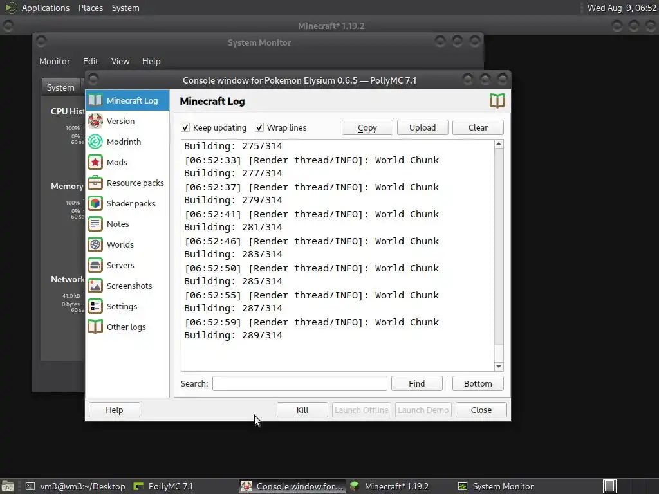Screen dimensions: 659x494
Task: Toggle the Keep updating checkbox
Action: pyautogui.click(x=185, y=127)
